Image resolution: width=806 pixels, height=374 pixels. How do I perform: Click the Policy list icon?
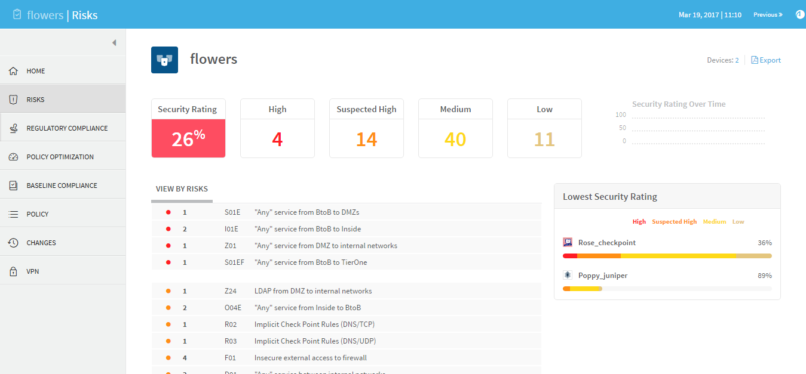pos(13,214)
